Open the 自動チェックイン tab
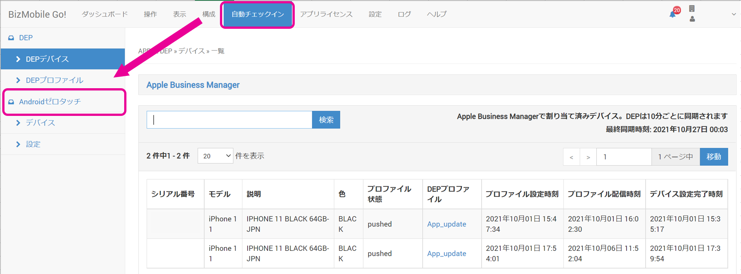The image size is (741, 274). (x=257, y=14)
